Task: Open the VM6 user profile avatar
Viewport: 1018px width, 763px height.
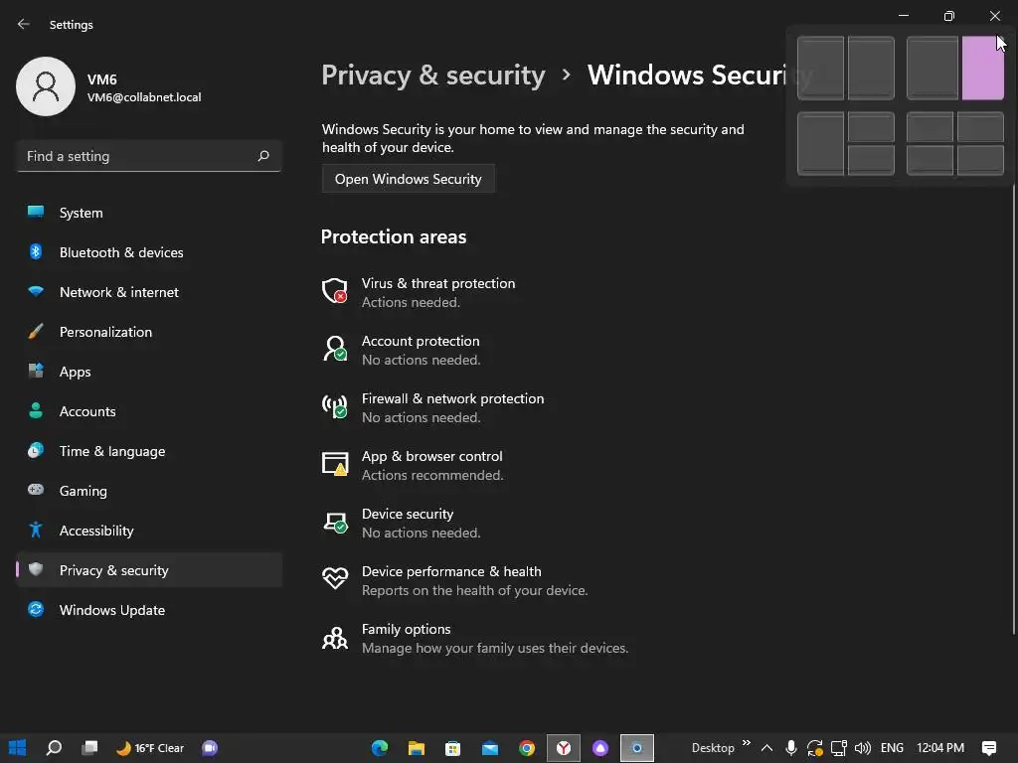Action: pyautogui.click(x=46, y=86)
